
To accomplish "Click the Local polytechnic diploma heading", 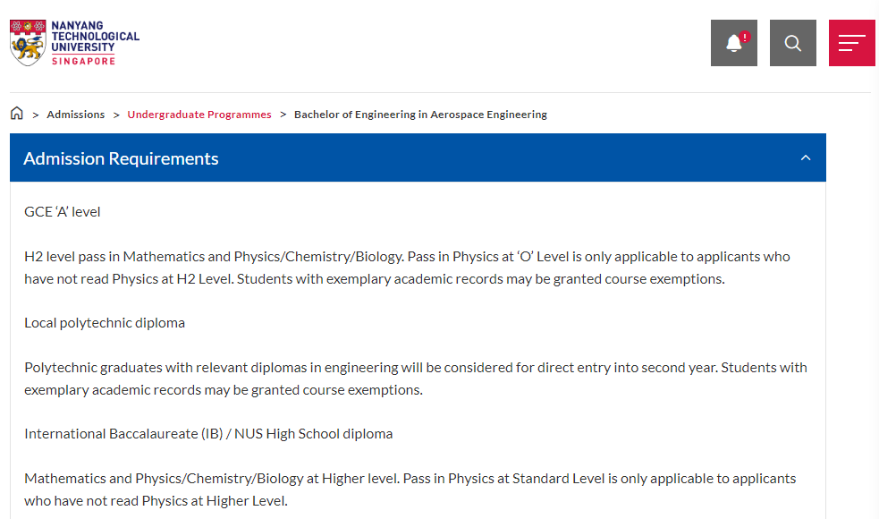I will point(105,323).
